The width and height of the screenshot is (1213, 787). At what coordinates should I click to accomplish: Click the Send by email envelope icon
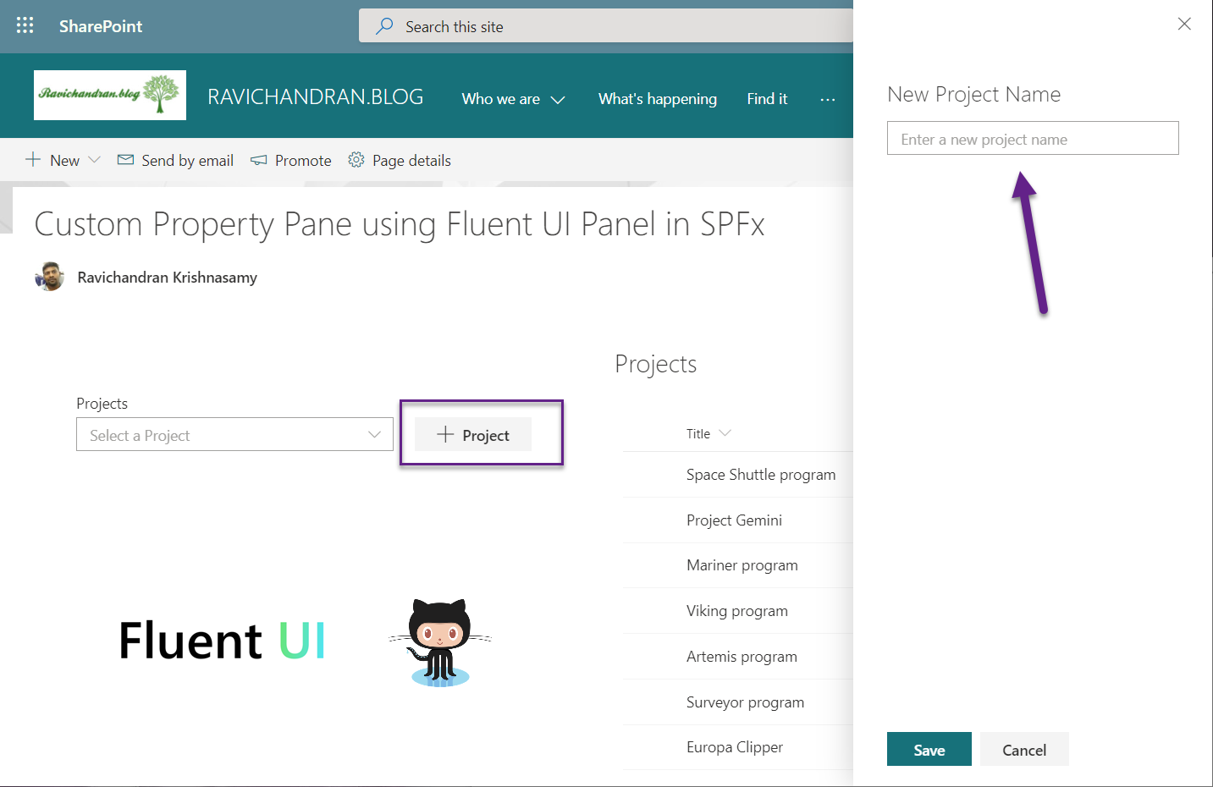[125, 160]
